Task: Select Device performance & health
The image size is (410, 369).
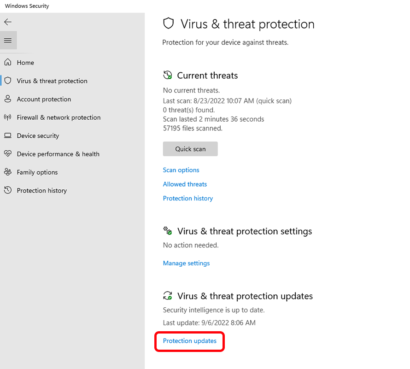Action: [58, 154]
